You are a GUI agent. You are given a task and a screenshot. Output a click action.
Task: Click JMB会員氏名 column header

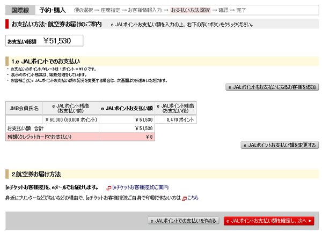point(24,108)
